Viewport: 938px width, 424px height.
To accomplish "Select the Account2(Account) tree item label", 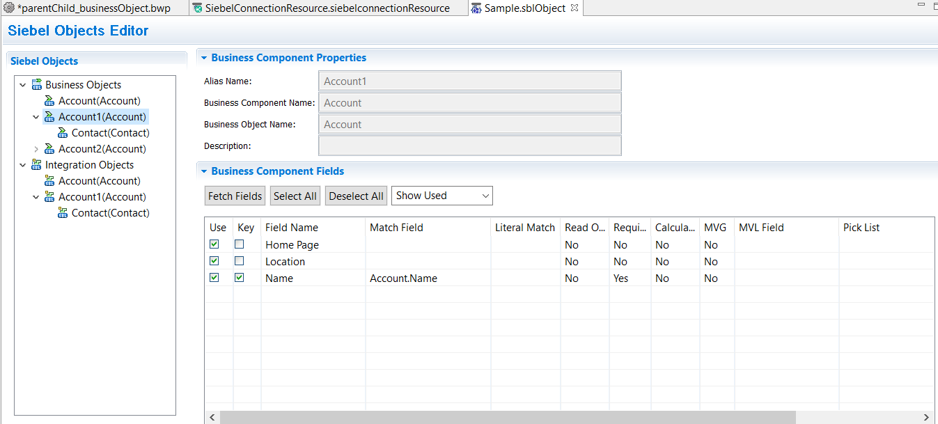I will (x=102, y=149).
